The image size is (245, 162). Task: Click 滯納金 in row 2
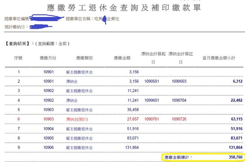point(72,82)
